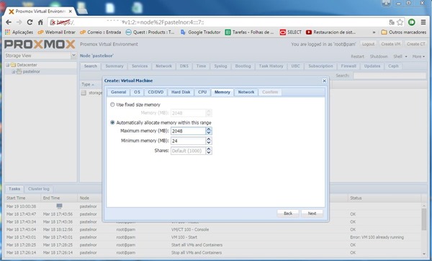Select Automatically allocate memory radio
432x261 pixels.
112,123
